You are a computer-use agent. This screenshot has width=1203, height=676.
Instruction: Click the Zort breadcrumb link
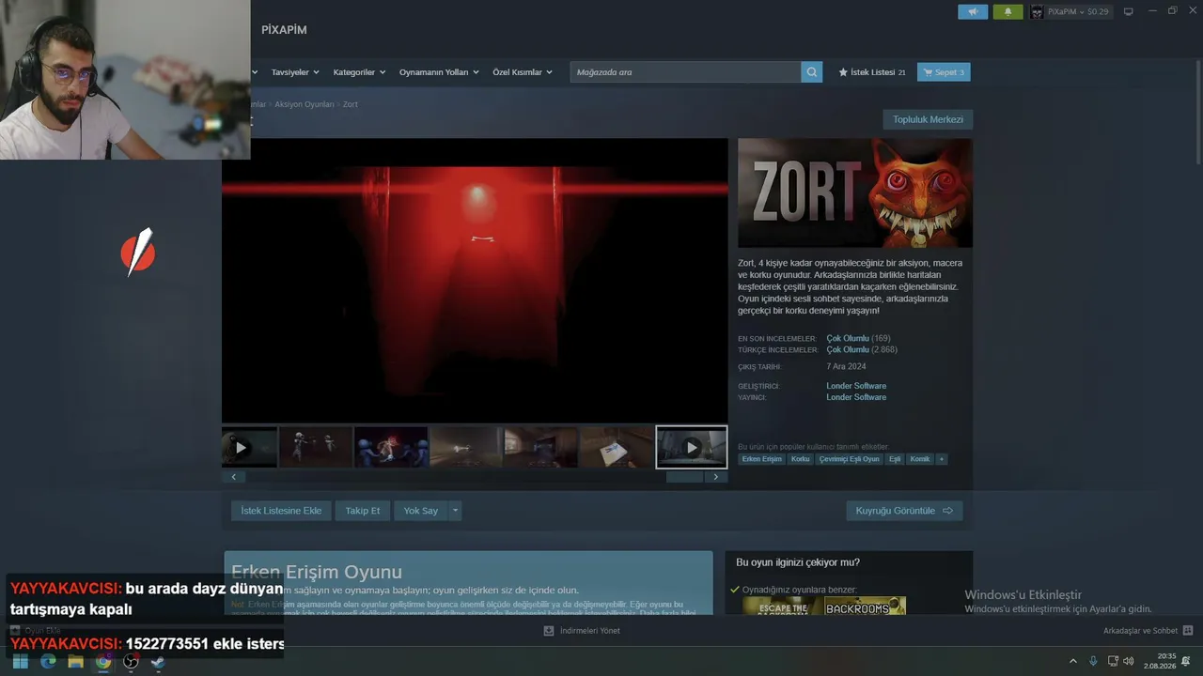(x=351, y=104)
